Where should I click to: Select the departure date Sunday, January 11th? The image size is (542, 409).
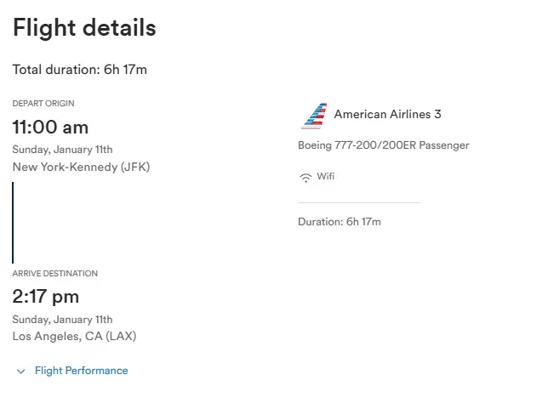62,150
